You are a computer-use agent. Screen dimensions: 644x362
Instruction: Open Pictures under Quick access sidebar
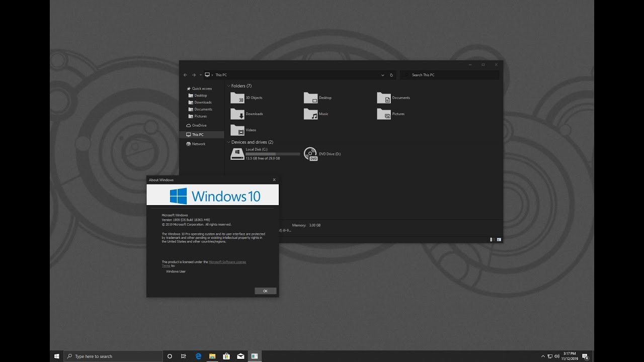click(198, 116)
